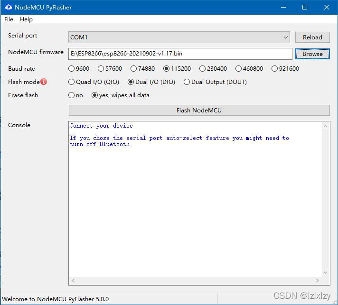Click the 'Connect your device' console line

coord(101,126)
